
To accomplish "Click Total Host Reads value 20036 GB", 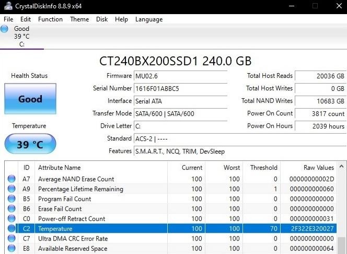I will pyautogui.click(x=320, y=76).
